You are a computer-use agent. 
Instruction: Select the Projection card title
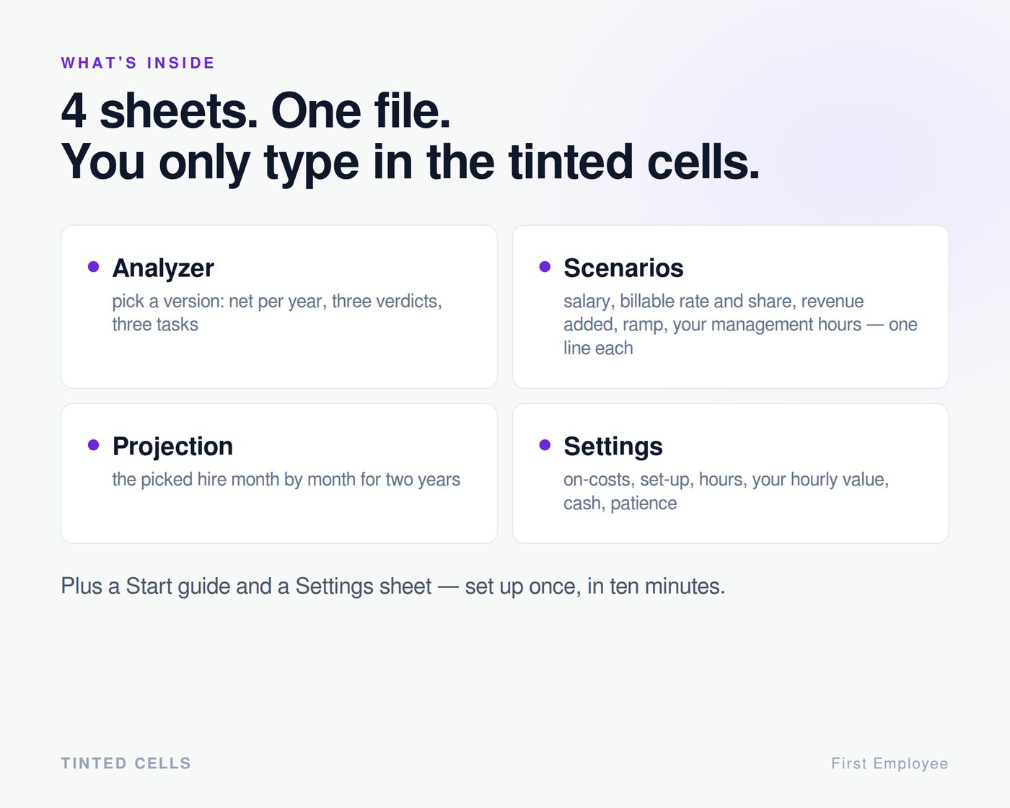172,447
